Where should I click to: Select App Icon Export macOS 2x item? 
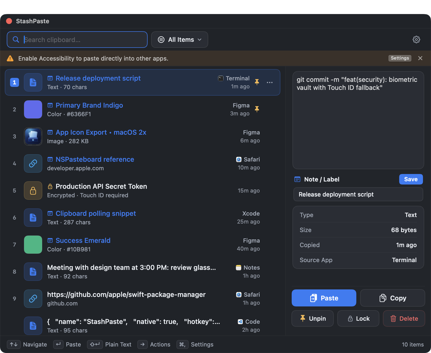coord(142,136)
